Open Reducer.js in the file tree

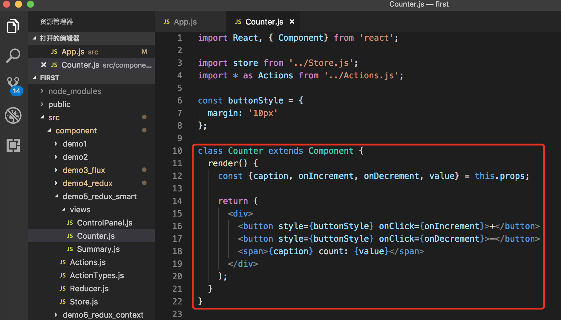pyautogui.click(x=91, y=288)
